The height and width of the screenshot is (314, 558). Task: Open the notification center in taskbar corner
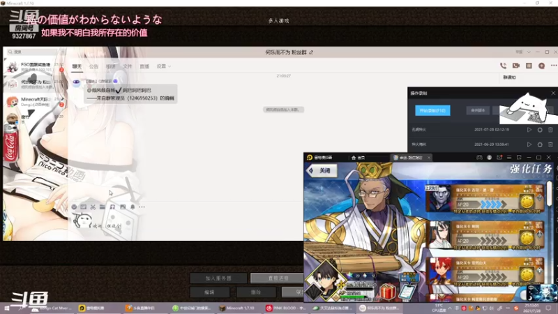coord(548,308)
